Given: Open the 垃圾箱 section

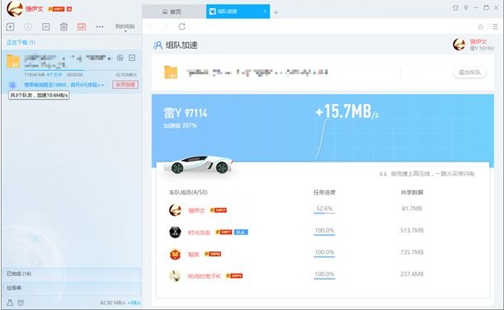Looking at the screenshot, I should point(72,288).
